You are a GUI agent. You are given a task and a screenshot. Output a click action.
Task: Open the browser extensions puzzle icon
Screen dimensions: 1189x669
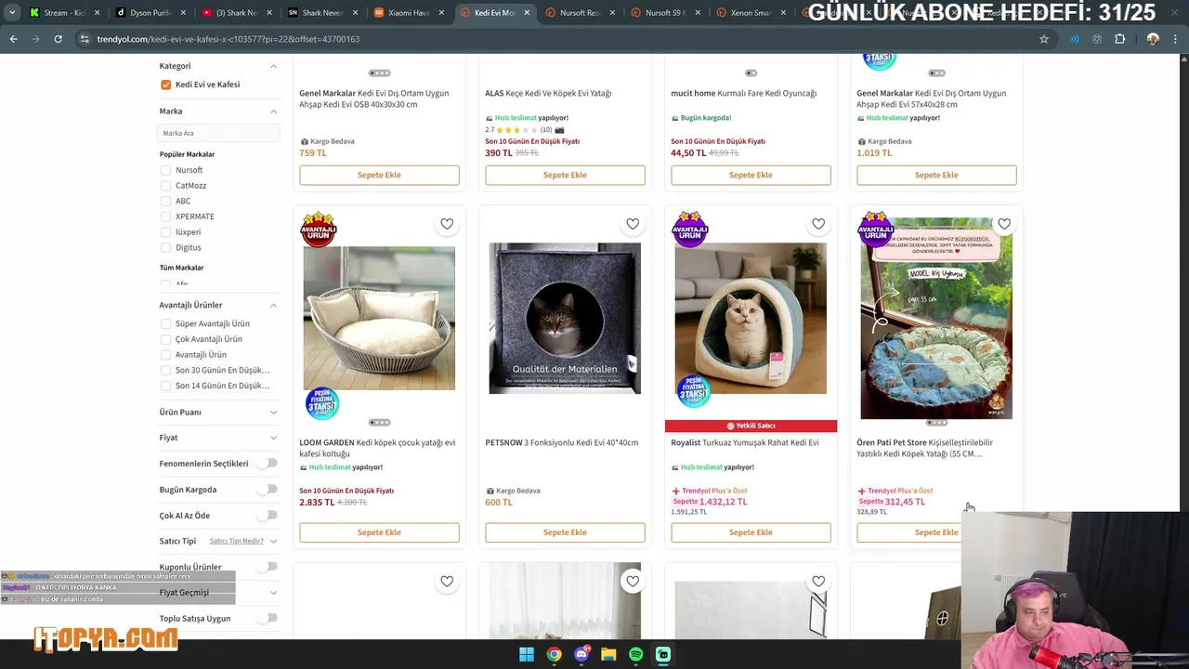point(1119,39)
